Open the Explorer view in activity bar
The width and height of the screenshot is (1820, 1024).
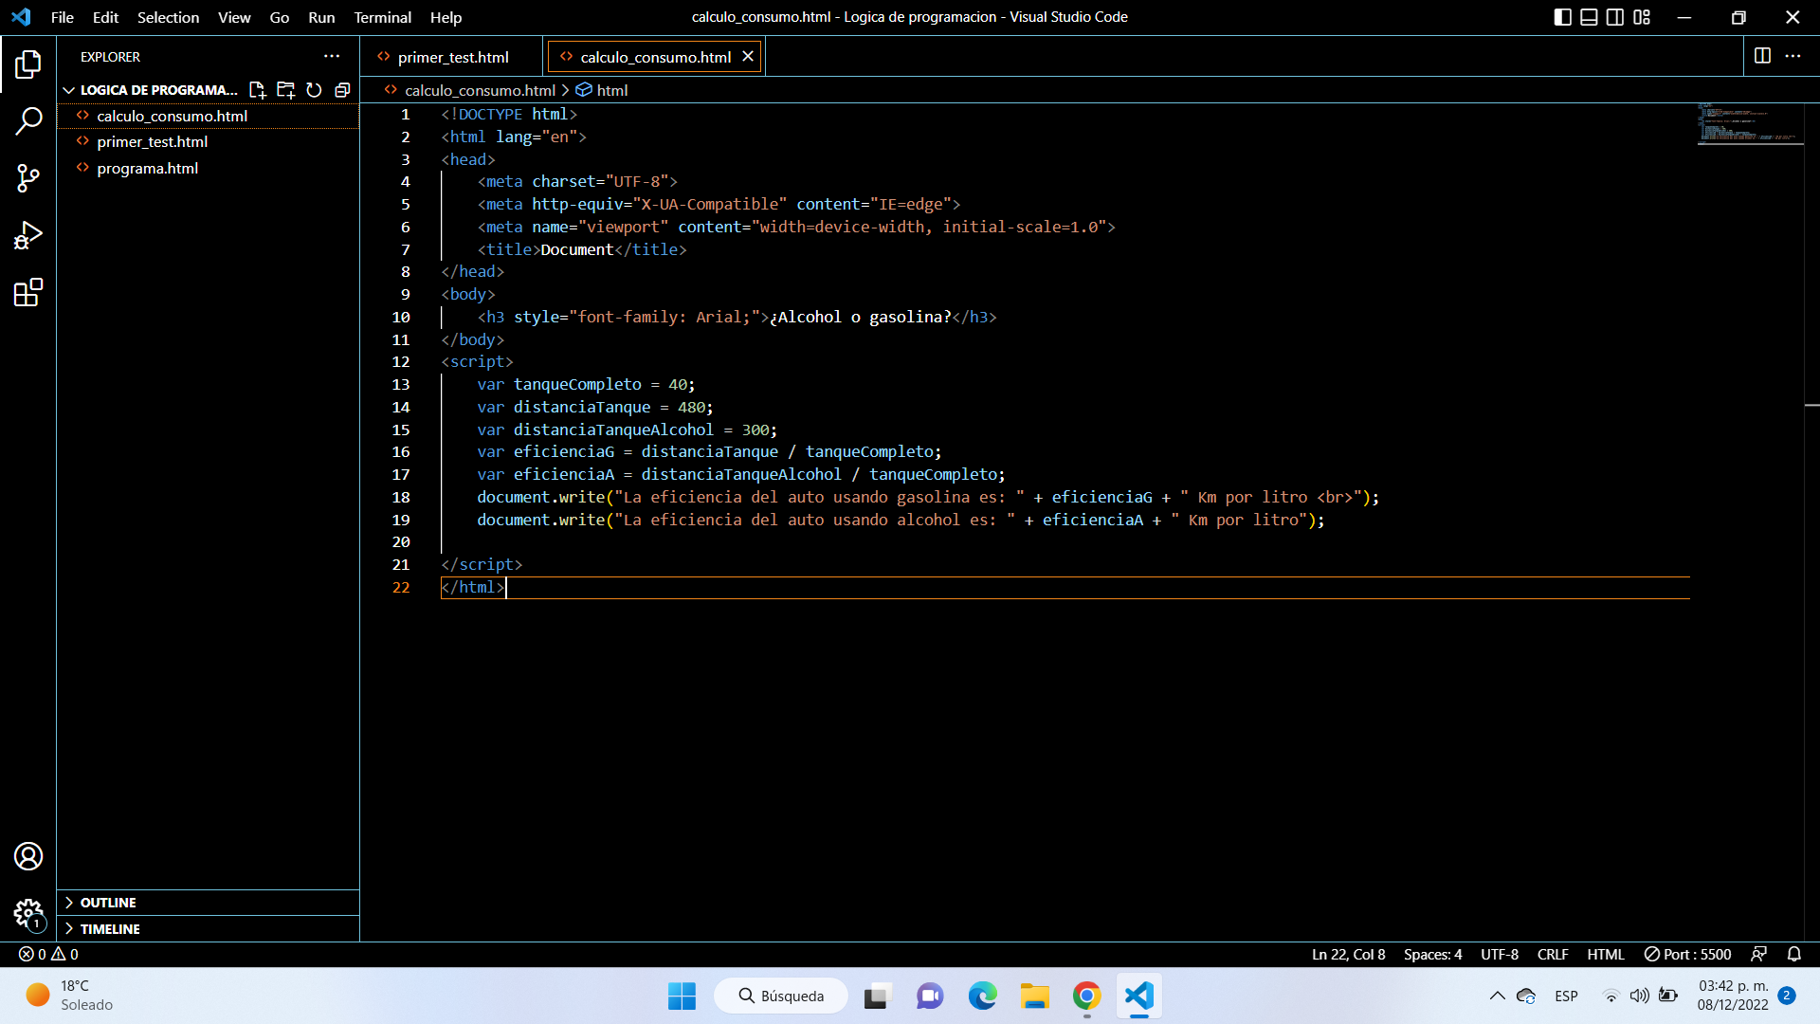(28, 64)
